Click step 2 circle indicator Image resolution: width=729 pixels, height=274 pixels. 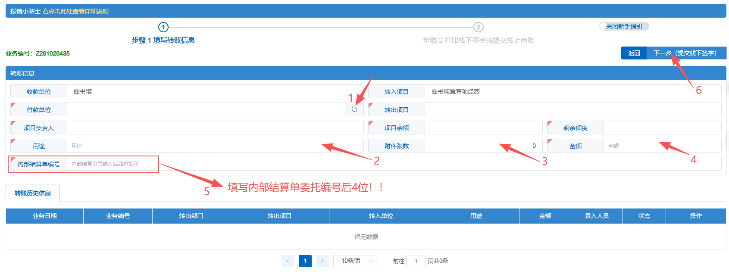point(478,27)
